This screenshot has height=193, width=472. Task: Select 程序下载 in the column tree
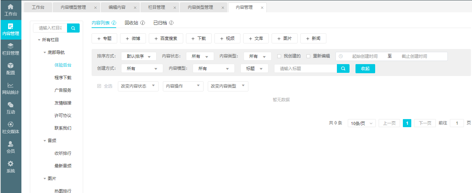coord(63,78)
